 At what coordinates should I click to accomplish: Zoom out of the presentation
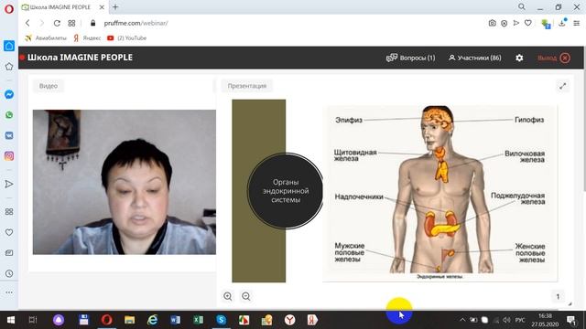click(246, 296)
